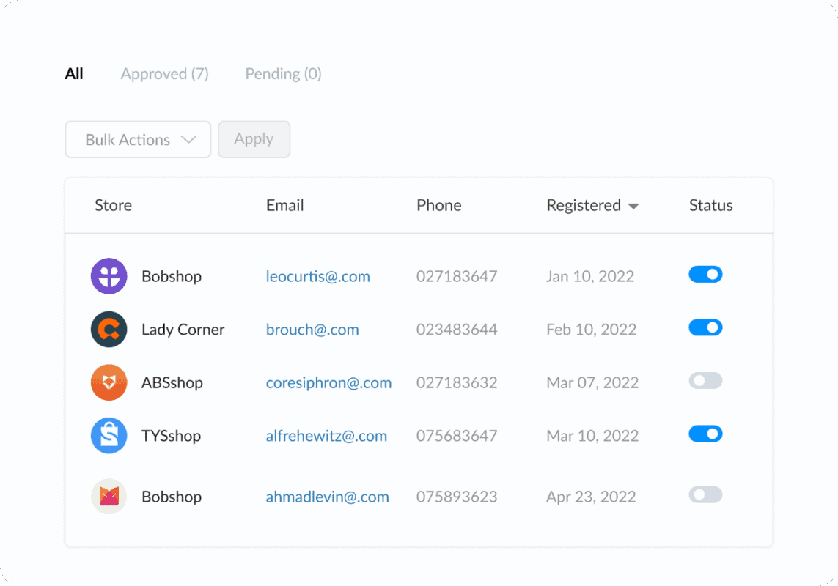Click the Lady Corner store logo
The height and width of the screenshot is (586, 838).
(109, 330)
